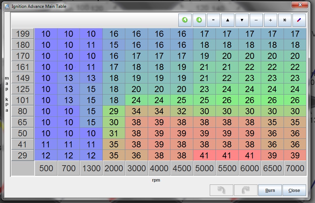This screenshot has height=203, width=315.
Task: Select cell 11 at 161 kPa, 1300 rpm
Action: click(x=91, y=67)
